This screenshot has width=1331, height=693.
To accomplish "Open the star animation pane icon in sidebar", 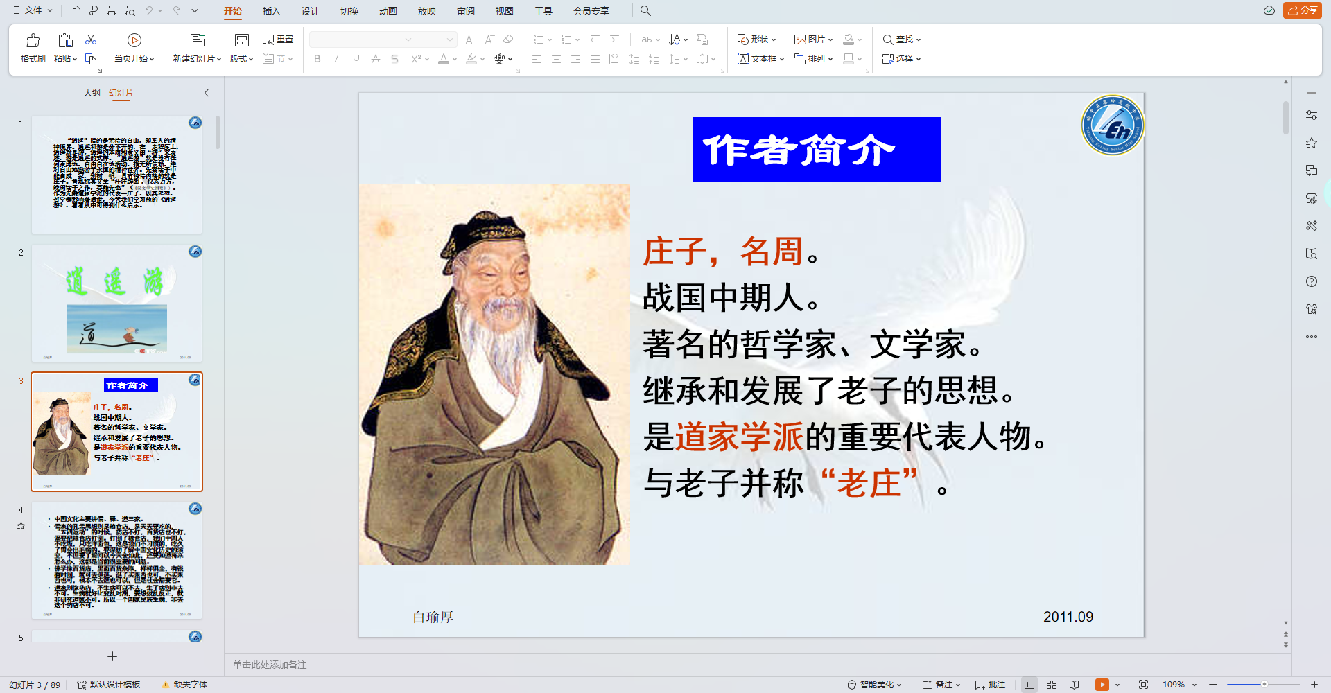I will [x=1312, y=143].
